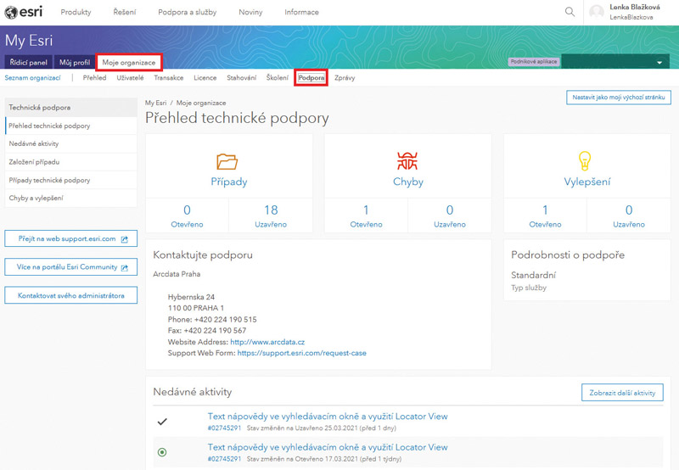The width and height of the screenshot is (679, 470).
Task: Click case number #02745291 with Uzavřeno status
Action: pyautogui.click(x=224, y=428)
